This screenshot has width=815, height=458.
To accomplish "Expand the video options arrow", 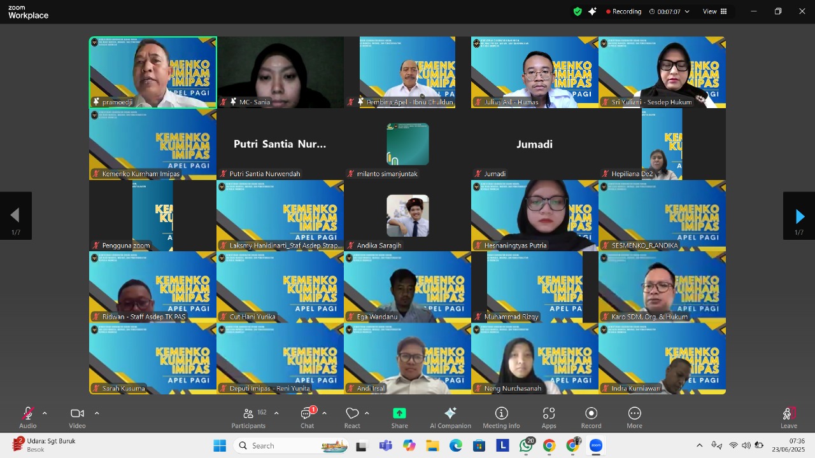I will coord(97,413).
